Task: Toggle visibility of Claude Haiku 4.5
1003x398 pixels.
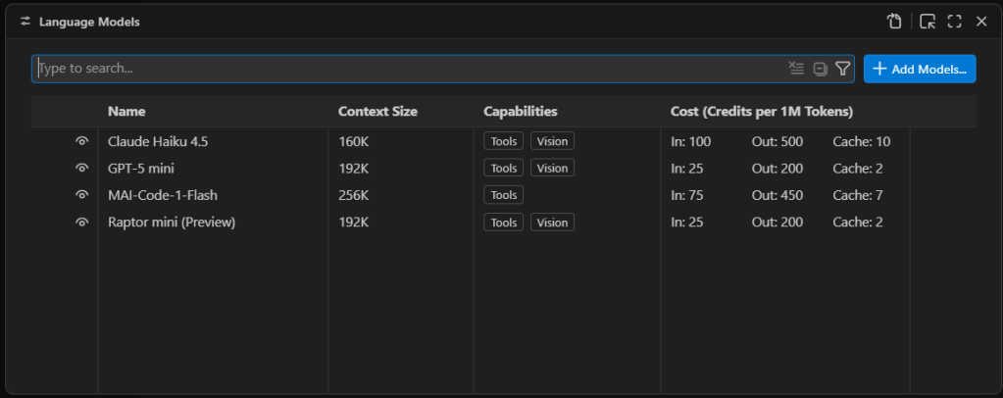Action: coord(81,141)
